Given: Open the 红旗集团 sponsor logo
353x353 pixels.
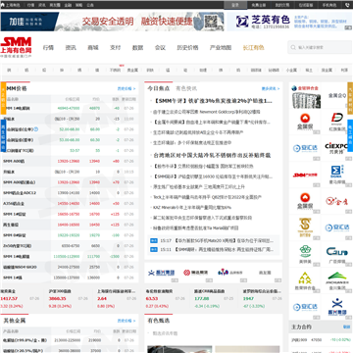Looking at the screenshot, I should (x=336, y=122).
